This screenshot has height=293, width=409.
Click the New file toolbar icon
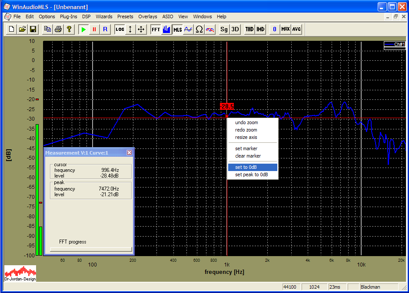coord(12,29)
